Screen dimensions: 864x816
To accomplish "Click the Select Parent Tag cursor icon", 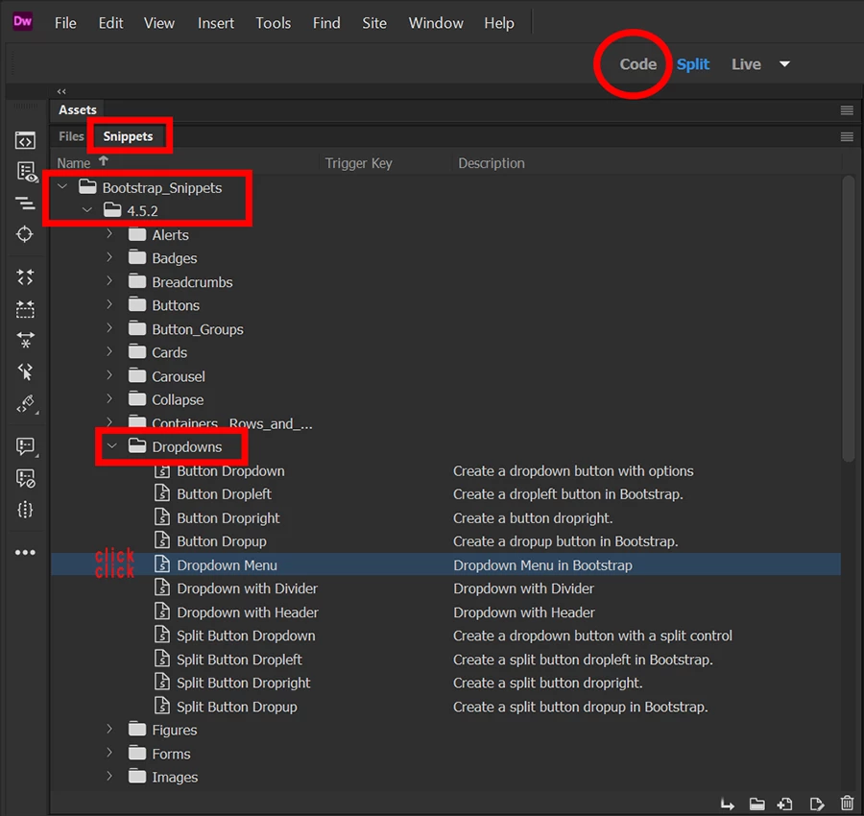I will coord(25,372).
